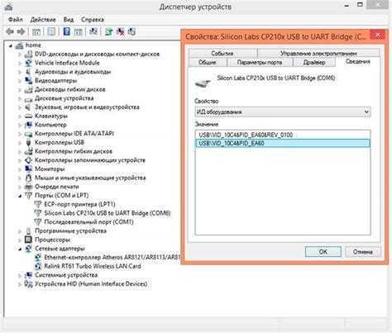Image resolution: width=392 pixels, height=333 pixels.
Task: Click the ECP-порт принтера port icon
Action: 38,204
